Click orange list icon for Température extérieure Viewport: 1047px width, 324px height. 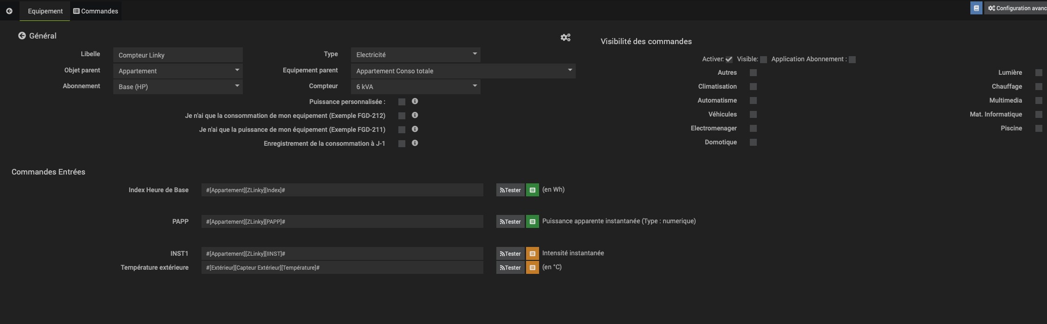pos(532,267)
